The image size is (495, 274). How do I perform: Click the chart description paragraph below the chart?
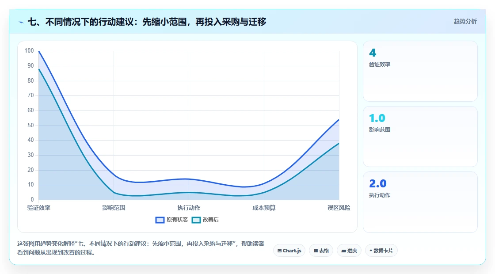141,248
